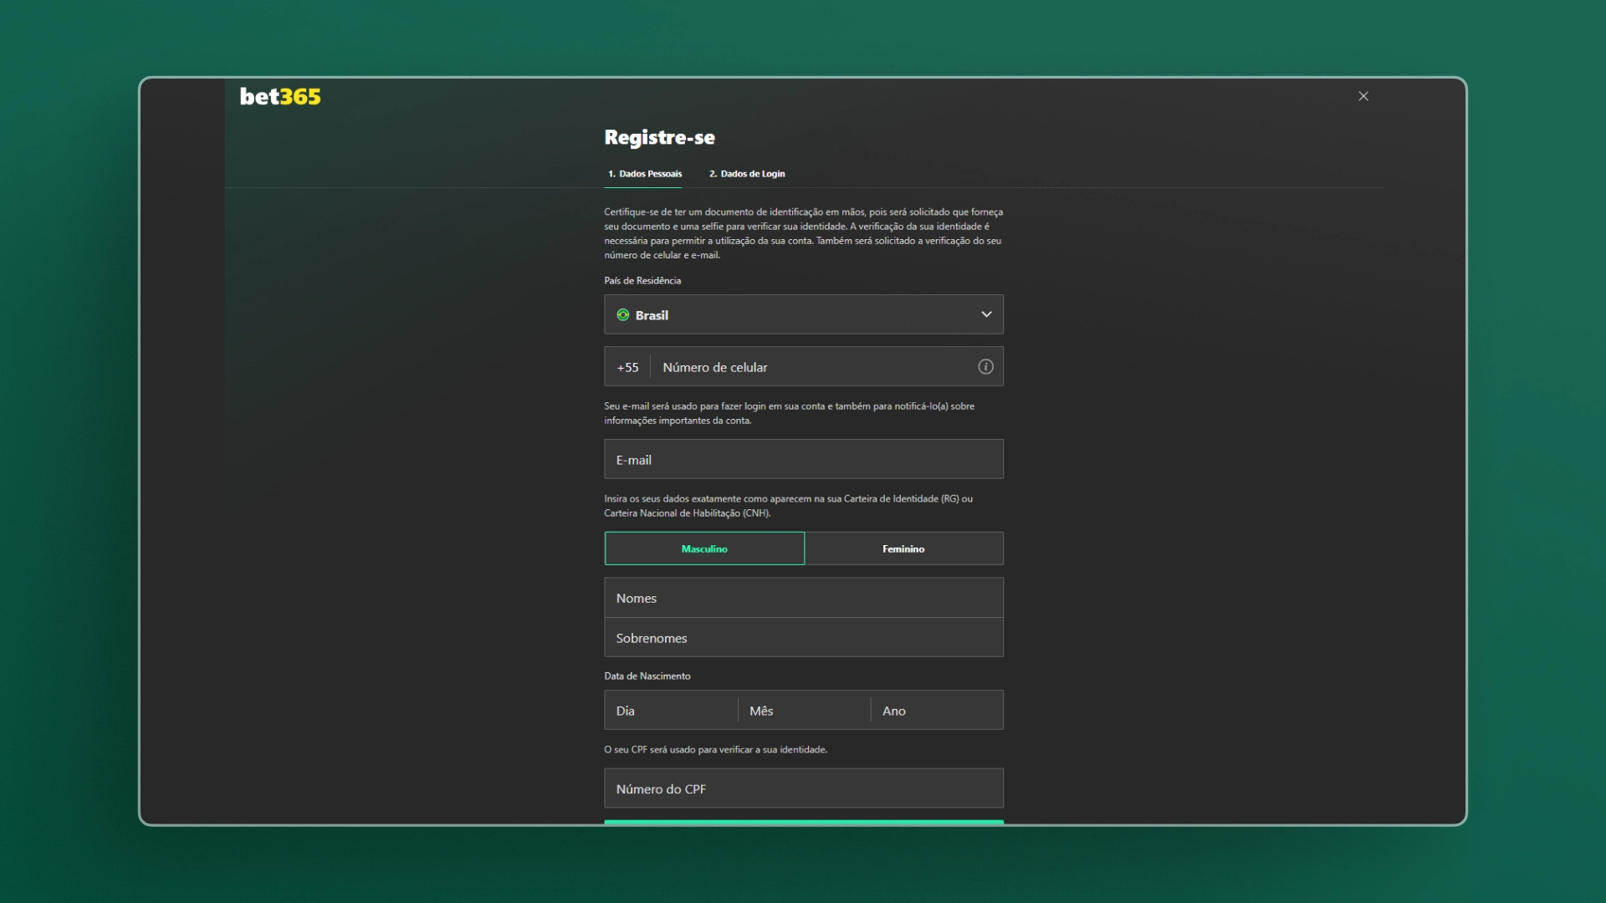The image size is (1606, 903).
Task: Click the Número do CPF field
Action: 803,788
